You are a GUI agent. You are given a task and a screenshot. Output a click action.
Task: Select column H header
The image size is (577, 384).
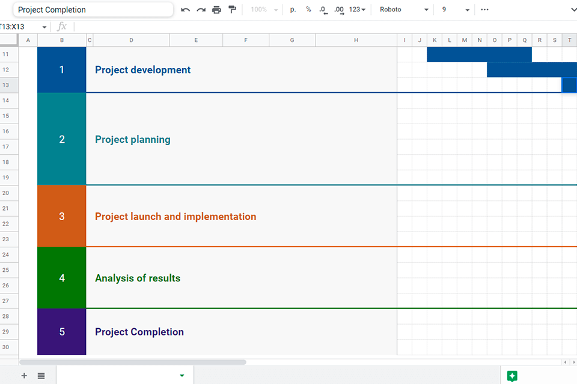click(356, 40)
